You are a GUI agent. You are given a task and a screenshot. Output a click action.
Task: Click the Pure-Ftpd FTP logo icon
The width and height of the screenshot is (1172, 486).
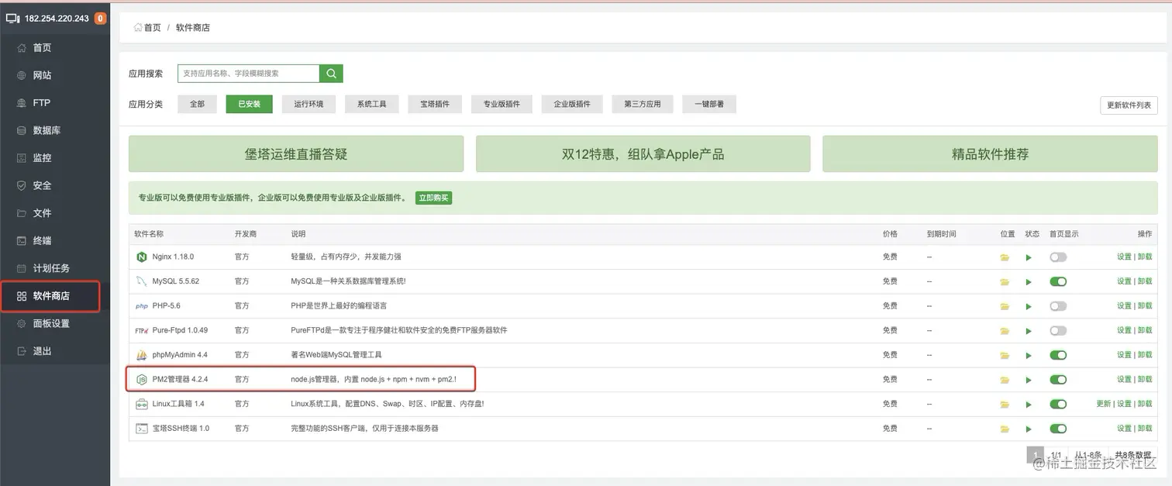click(x=141, y=331)
